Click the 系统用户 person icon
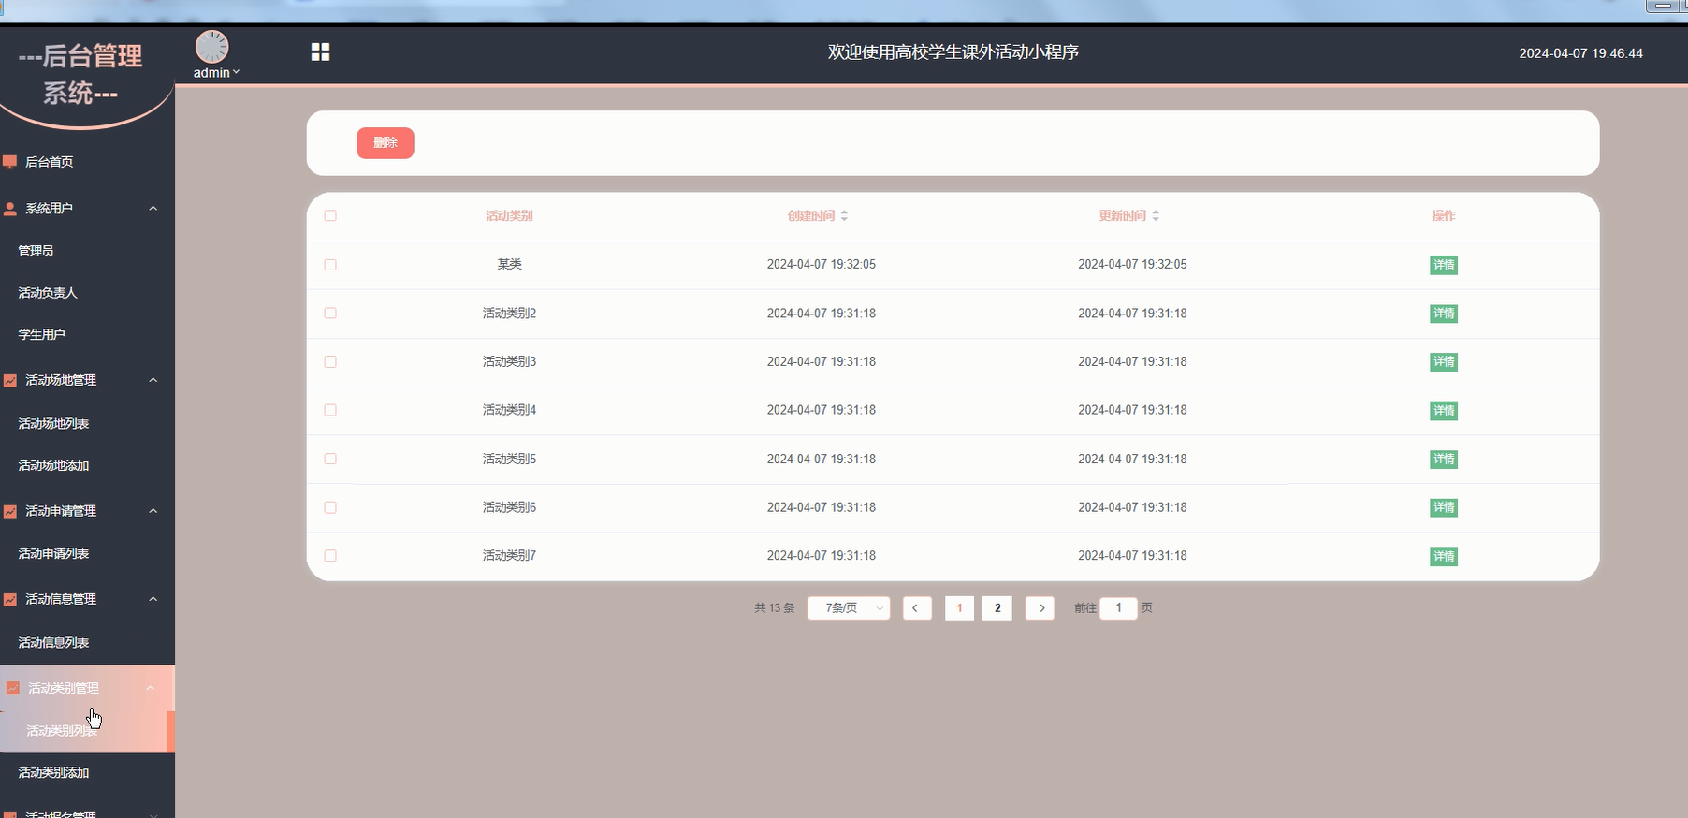The width and height of the screenshot is (1688, 818). (x=10, y=209)
